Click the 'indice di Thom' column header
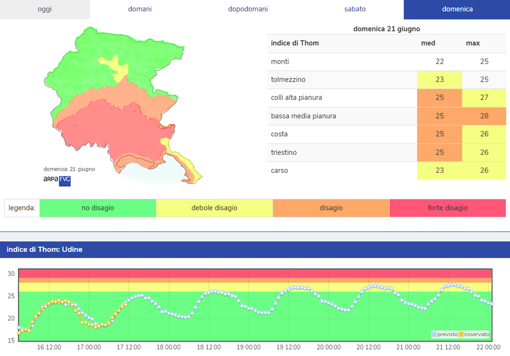 click(x=295, y=43)
